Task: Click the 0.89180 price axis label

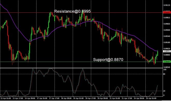Action: 167,42
